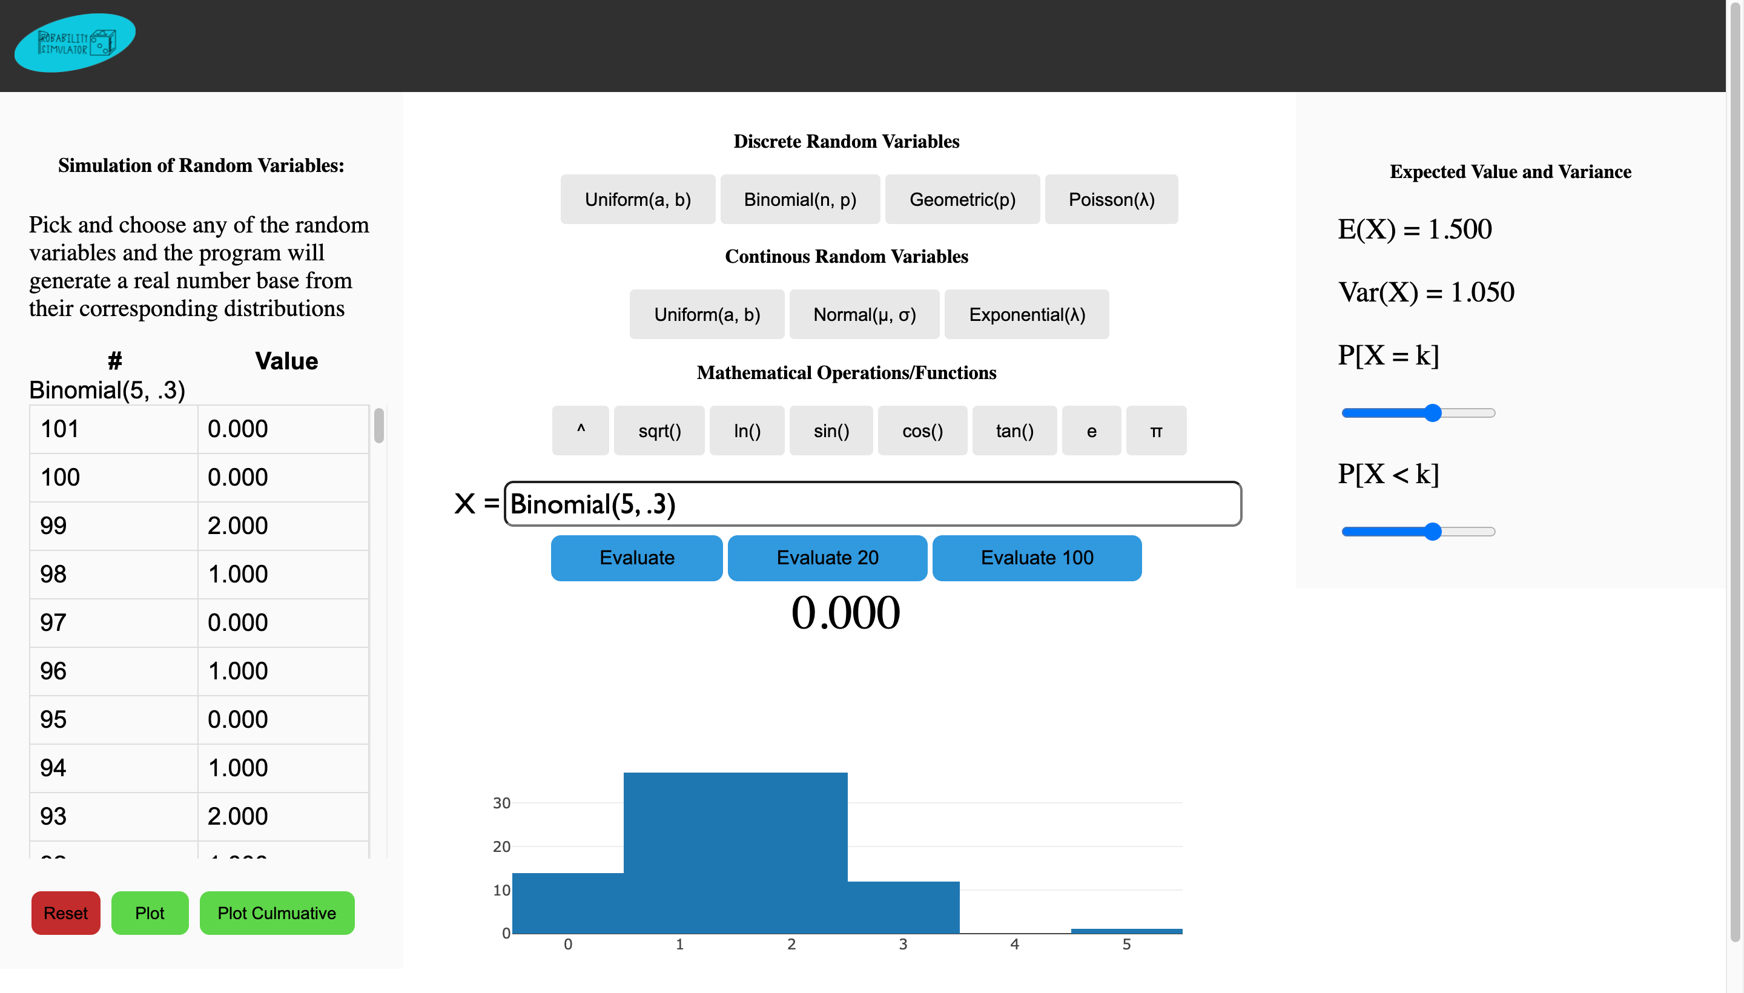Click the Probability Simulator logo
The image size is (1744, 993).
(x=75, y=43)
